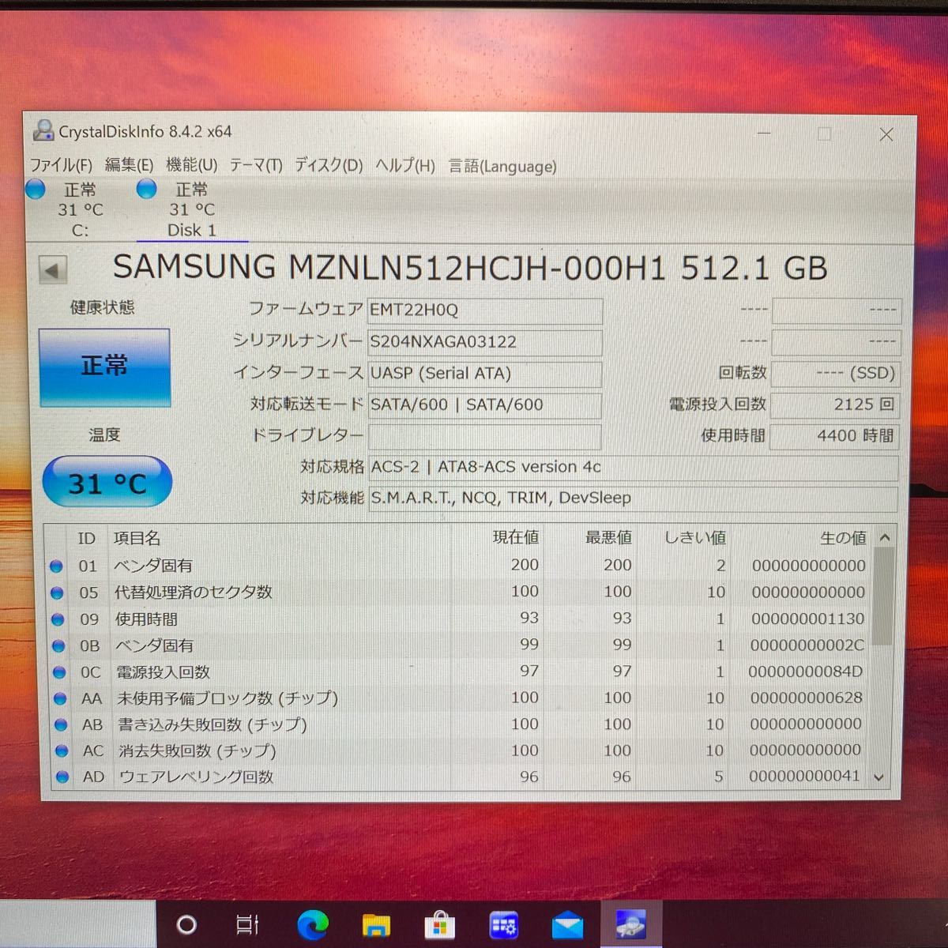The image size is (948, 948).
Task: Open the ファイル(F) menu
Action: (x=61, y=165)
